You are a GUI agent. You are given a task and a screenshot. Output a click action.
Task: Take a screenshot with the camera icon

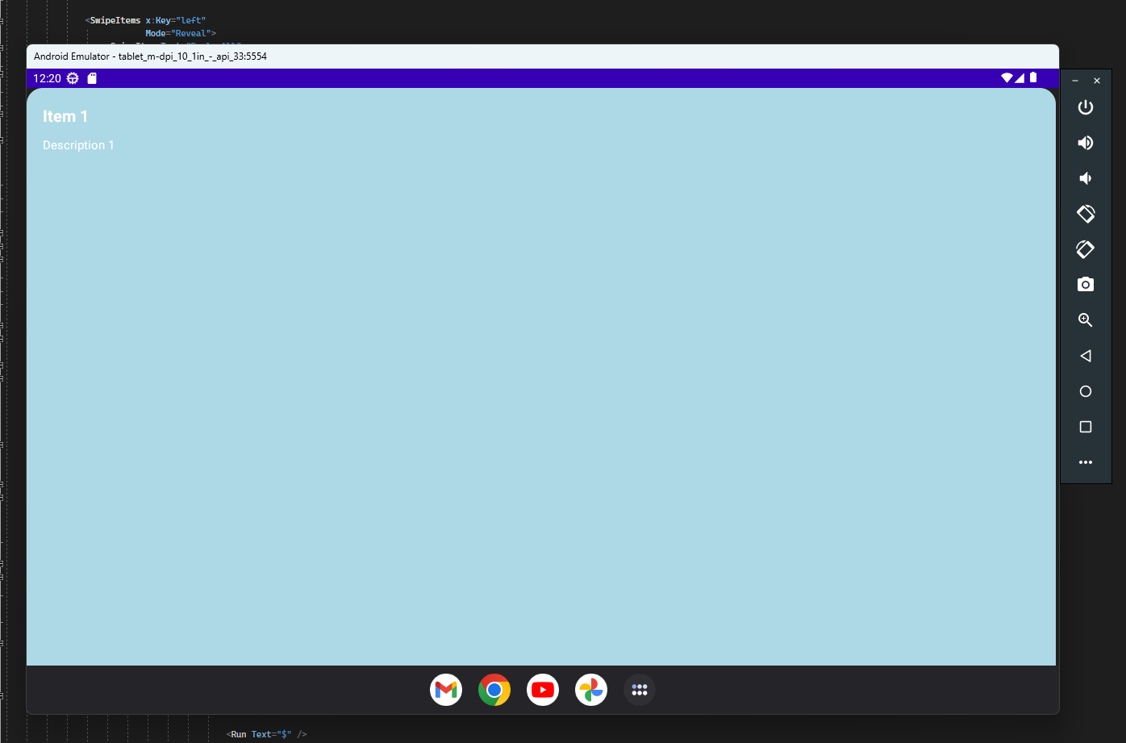pyautogui.click(x=1085, y=285)
